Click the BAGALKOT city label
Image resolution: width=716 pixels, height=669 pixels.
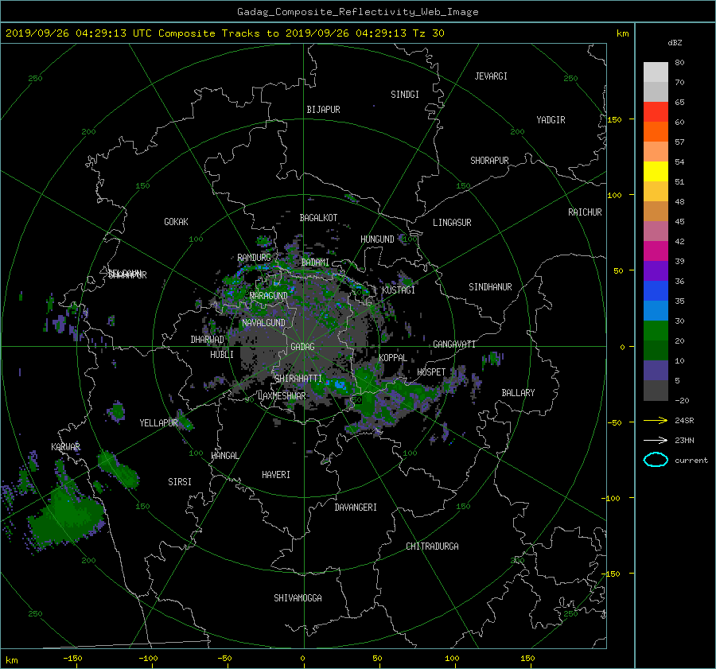point(318,218)
